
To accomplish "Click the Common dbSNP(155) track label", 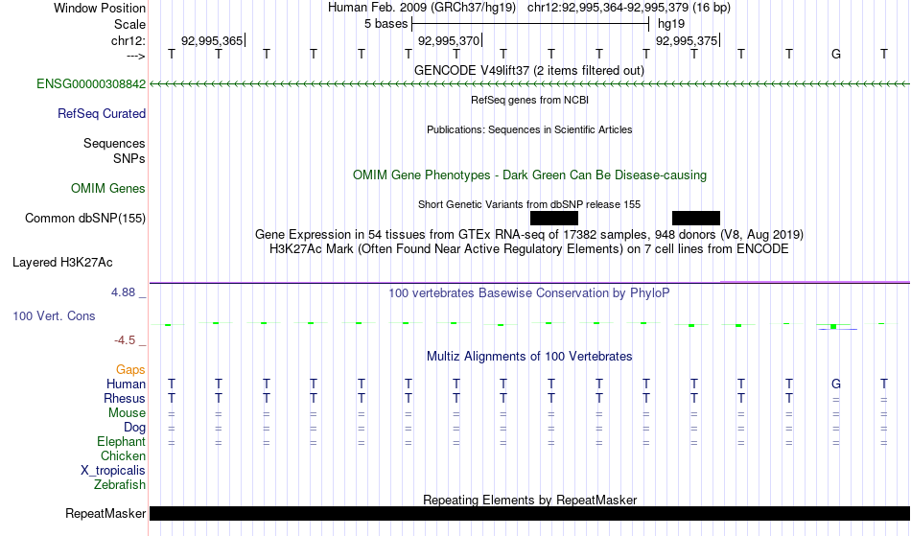I will point(85,219).
